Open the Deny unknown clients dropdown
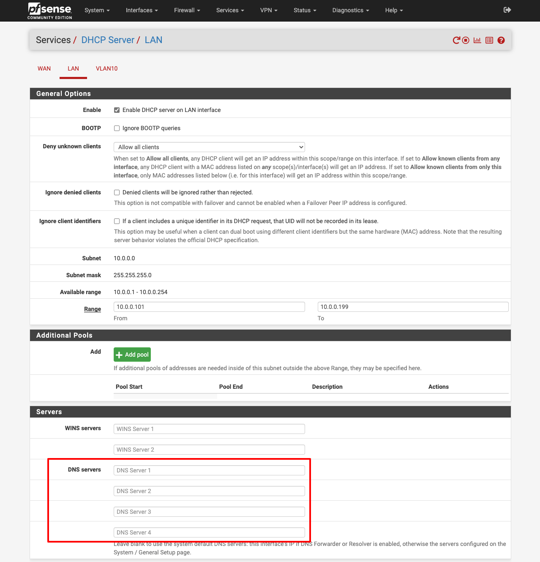 coord(209,147)
